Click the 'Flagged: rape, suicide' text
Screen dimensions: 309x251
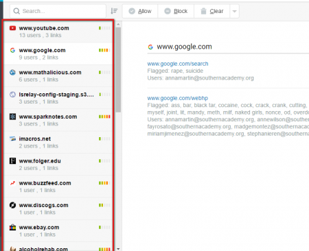175,71
